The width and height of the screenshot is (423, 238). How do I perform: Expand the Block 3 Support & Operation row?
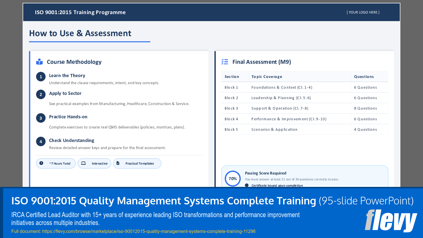304,108
